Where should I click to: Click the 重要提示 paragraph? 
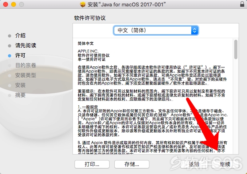pos(151,95)
